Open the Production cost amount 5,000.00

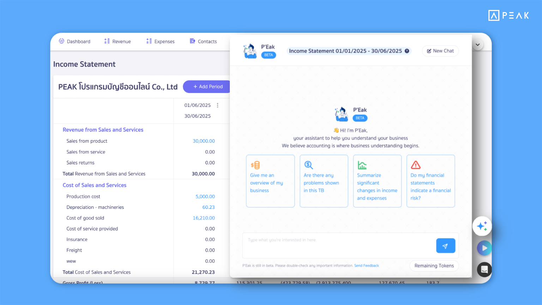click(x=205, y=196)
